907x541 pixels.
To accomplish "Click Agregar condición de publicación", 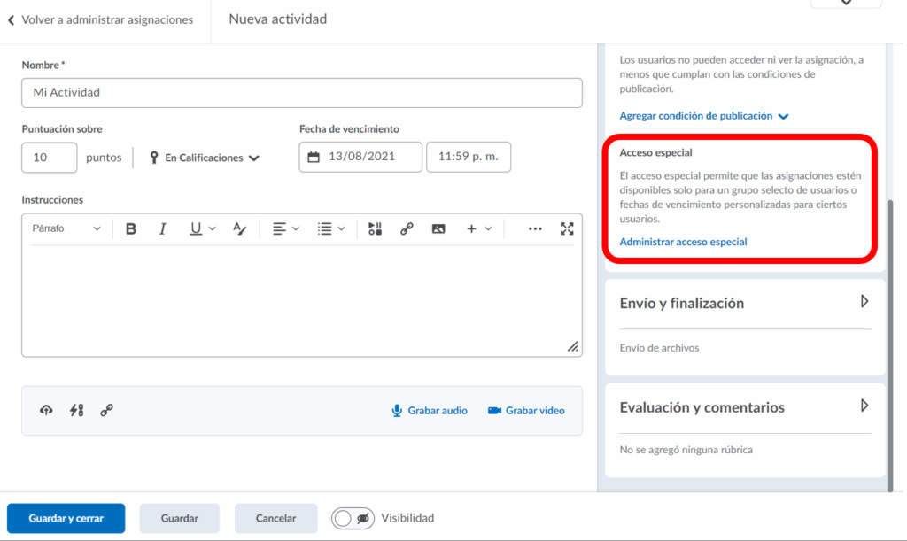I will [703, 116].
